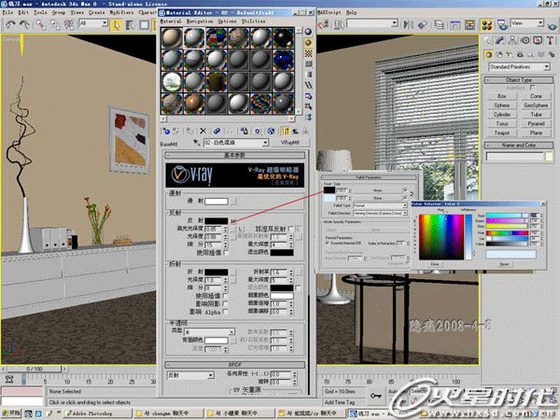
Task: Open the BRDF 反射 type dropdown
Action: pos(211,375)
